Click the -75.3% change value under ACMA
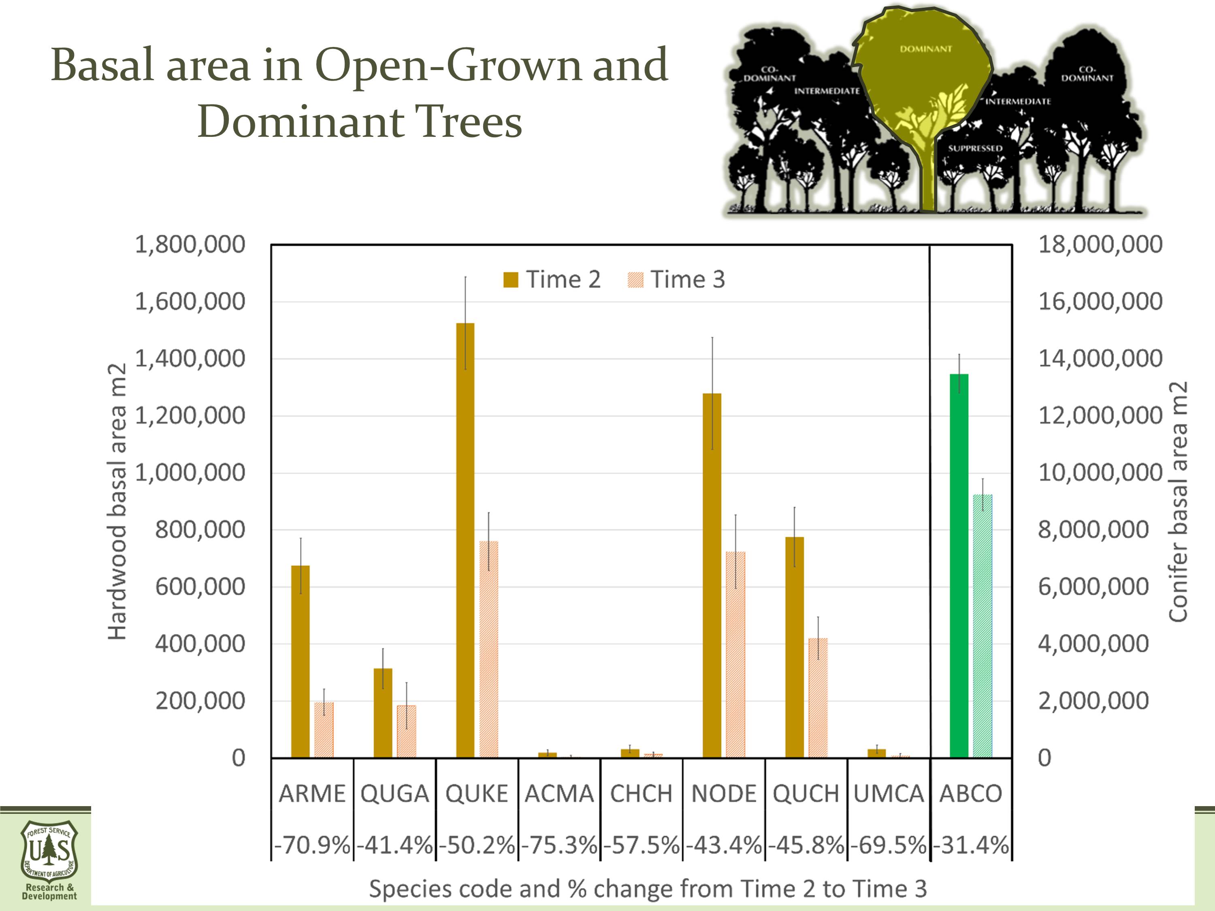This screenshot has height=911, width=1215. (559, 845)
